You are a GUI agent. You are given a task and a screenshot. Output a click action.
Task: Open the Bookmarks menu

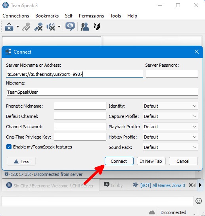pos(47,16)
